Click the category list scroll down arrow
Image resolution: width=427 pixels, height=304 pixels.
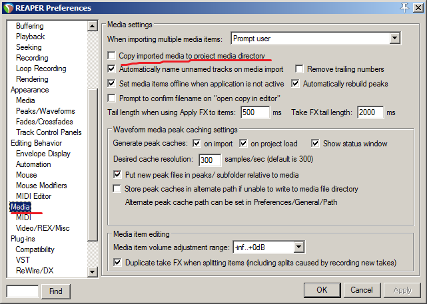93,271
